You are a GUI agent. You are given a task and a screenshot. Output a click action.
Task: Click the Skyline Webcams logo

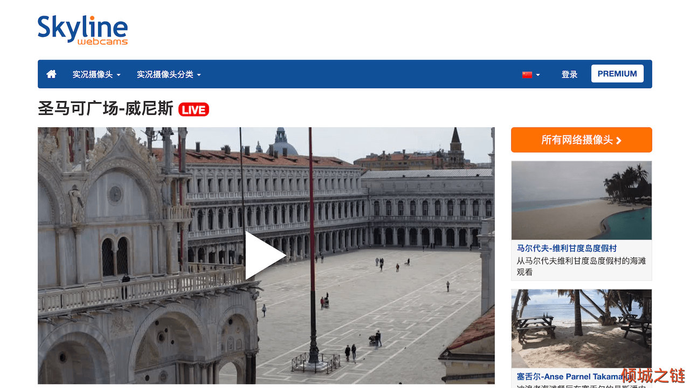[x=82, y=30]
